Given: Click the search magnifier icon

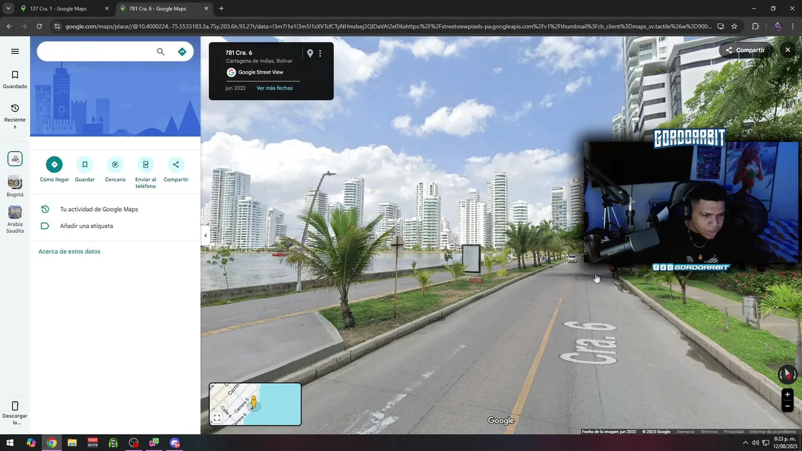Looking at the screenshot, I should pos(160,52).
